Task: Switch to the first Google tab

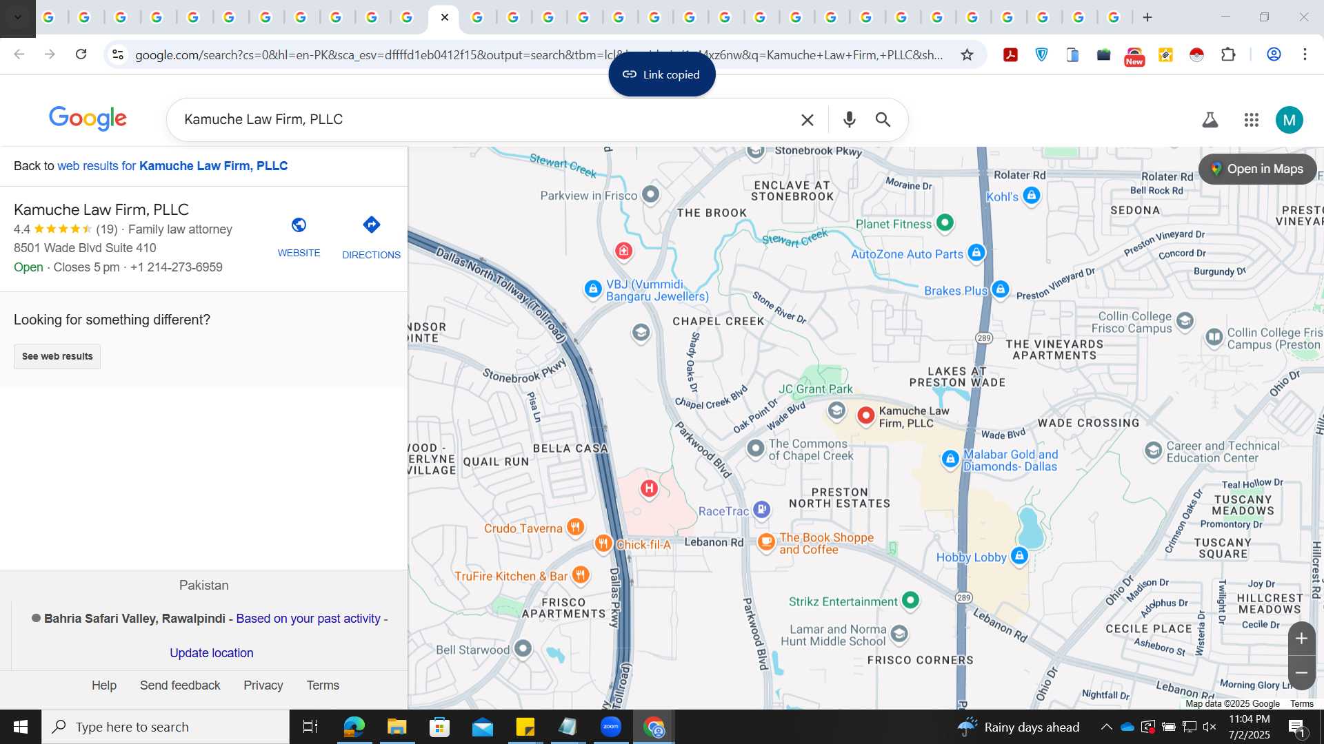Action: tap(48, 17)
